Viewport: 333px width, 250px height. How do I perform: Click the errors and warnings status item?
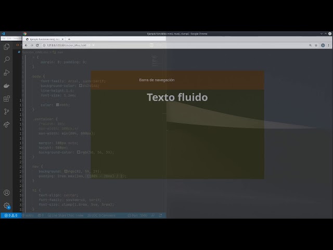[x=11, y=216]
